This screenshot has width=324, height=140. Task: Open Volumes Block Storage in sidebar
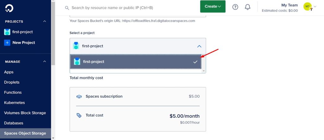tap(25, 113)
